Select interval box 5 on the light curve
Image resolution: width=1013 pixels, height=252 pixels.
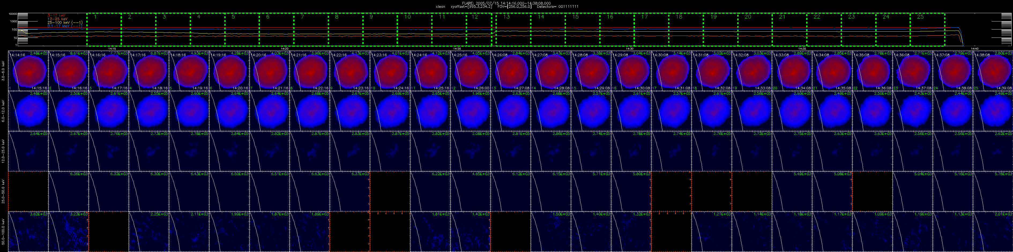pyautogui.click(x=242, y=29)
